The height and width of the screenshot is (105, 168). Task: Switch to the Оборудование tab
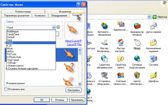click(x=59, y=15)
